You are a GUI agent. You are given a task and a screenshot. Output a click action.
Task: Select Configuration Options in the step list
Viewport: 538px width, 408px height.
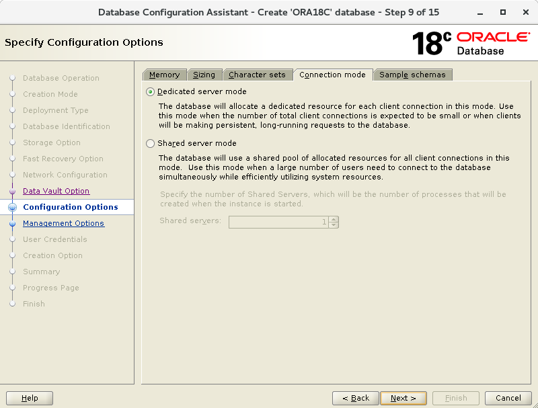click(71, 207)
